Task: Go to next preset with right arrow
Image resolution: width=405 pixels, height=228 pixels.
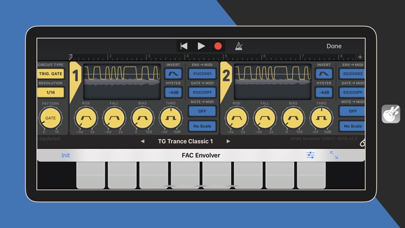Action: [228, 142]
